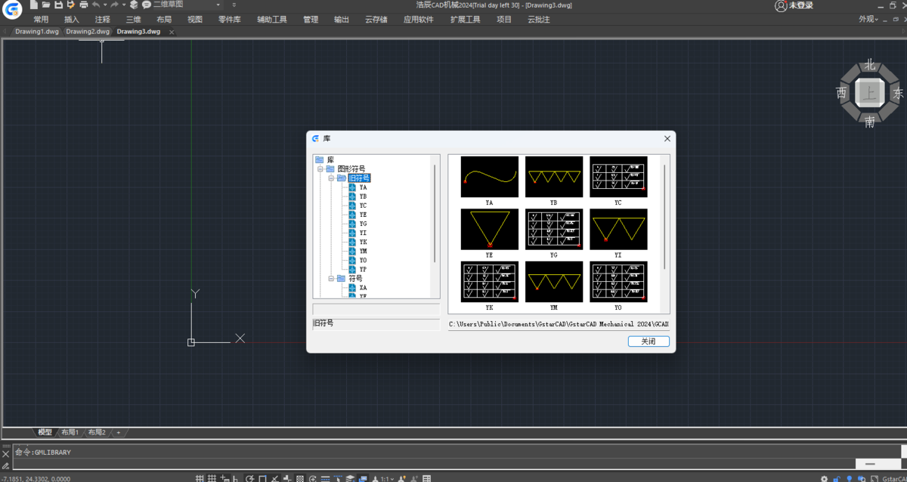
Task: Create a new file from the toolbar
Action: (34, 5)
